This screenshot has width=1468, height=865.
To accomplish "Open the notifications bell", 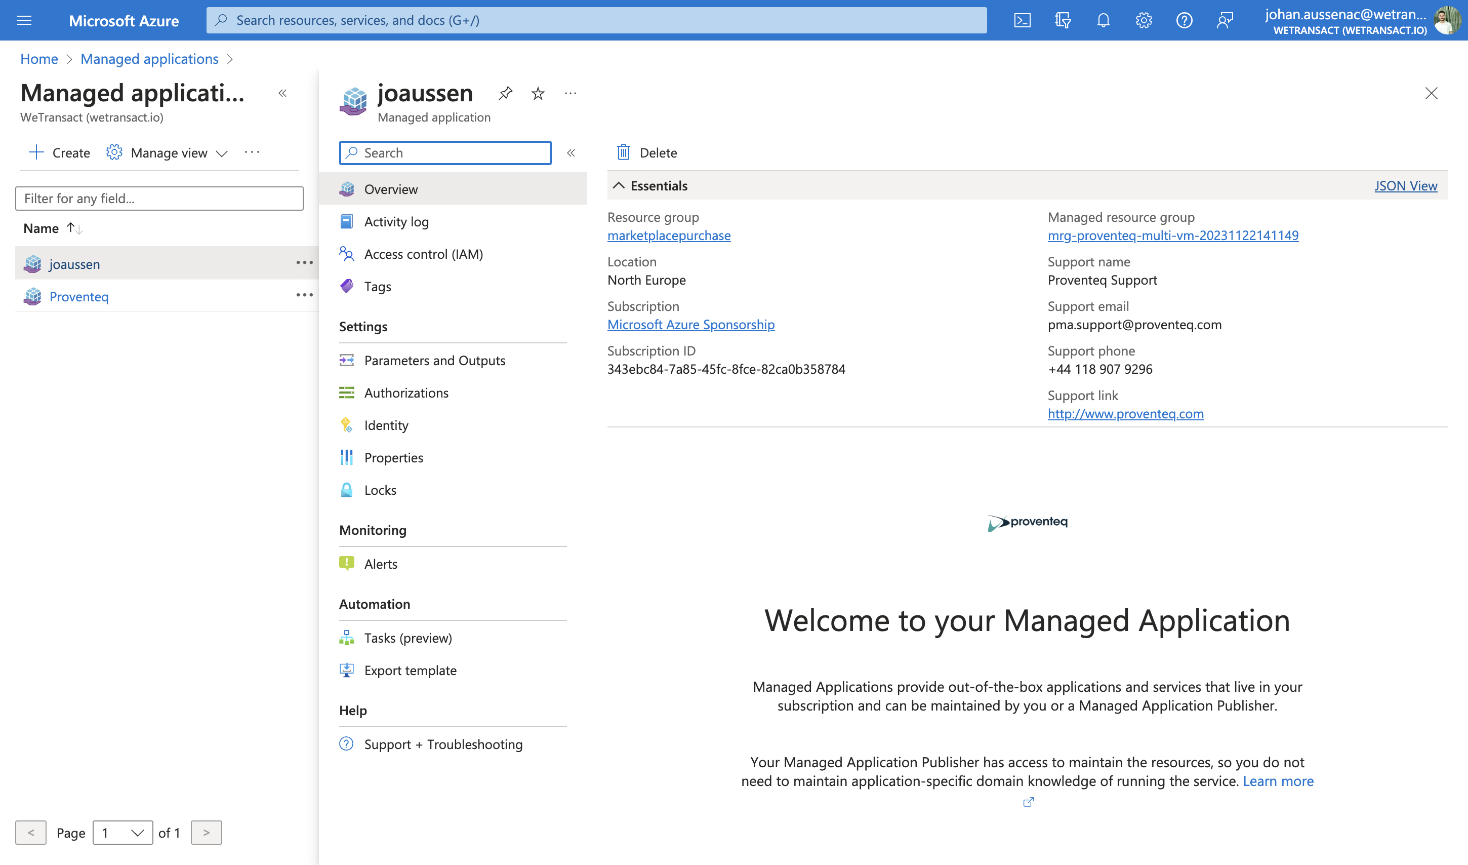I will click(x=1103, y=20).
